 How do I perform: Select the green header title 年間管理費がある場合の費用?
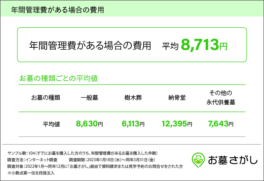(x=57, y=10)
